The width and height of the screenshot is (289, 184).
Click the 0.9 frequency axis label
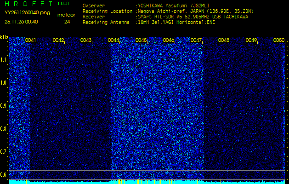point(4,106)
